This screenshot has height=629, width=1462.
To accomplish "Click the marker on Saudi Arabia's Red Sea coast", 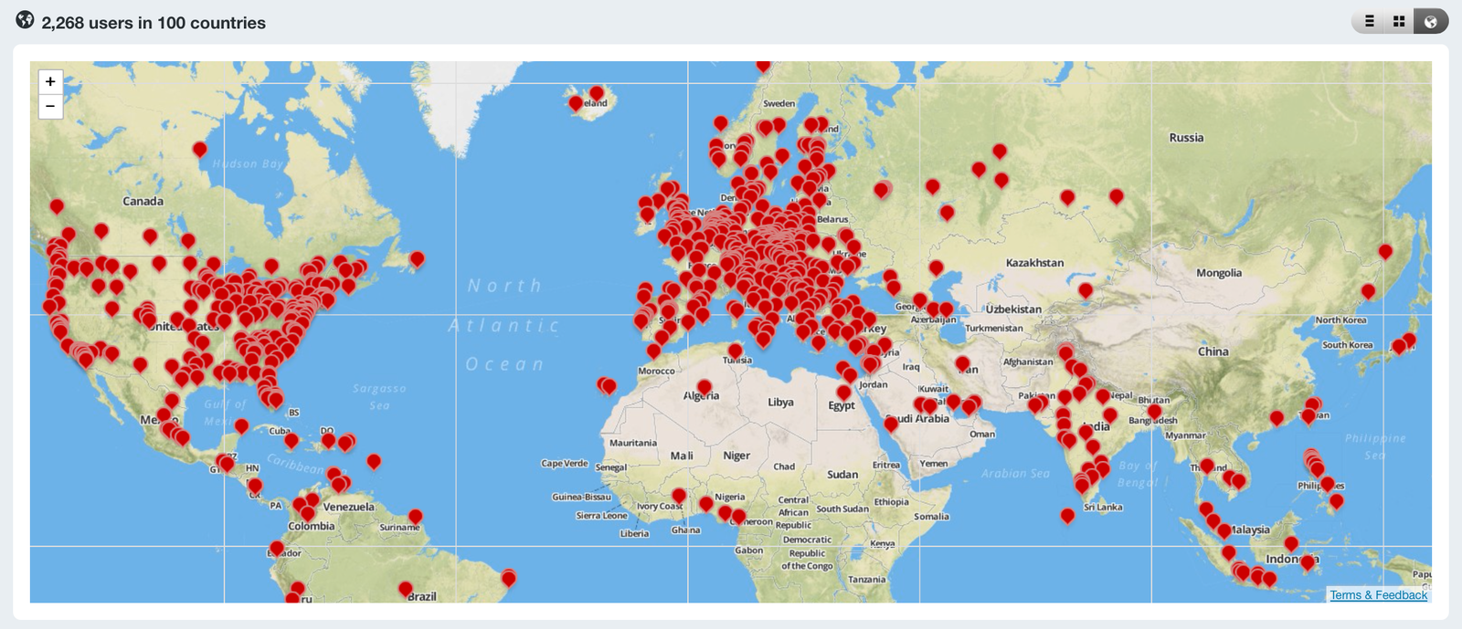I will pos(891,424).
